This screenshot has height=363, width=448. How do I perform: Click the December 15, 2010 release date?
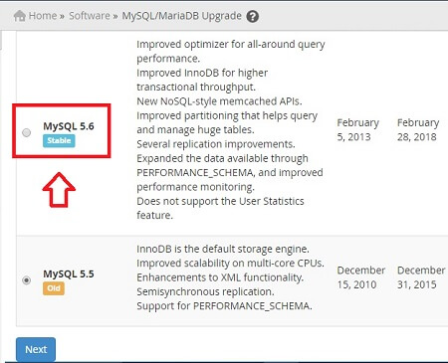361,277
